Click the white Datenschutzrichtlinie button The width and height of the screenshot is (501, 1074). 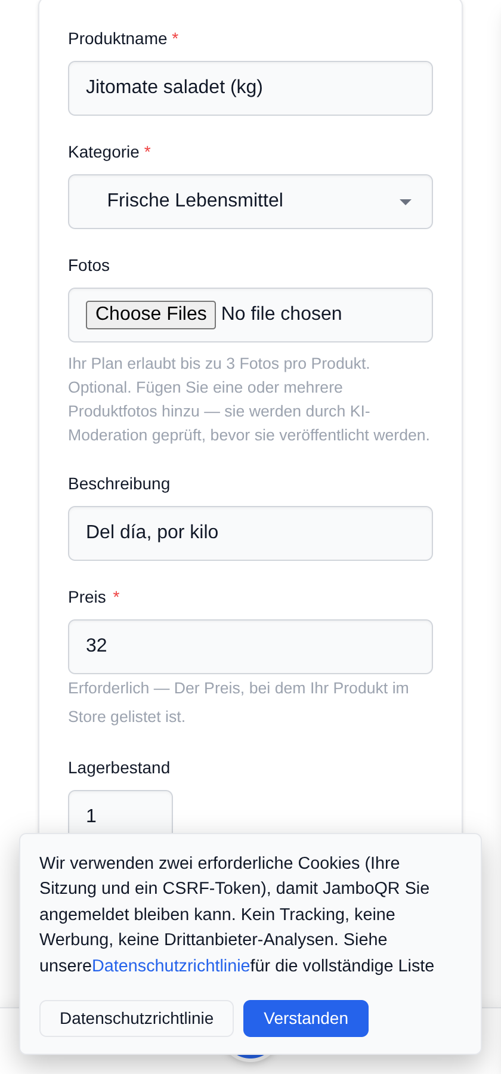(x=137, y=1019)
